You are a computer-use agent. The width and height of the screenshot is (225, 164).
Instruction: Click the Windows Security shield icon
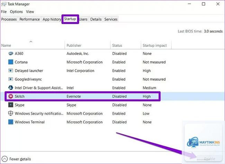tap(11, 113)
